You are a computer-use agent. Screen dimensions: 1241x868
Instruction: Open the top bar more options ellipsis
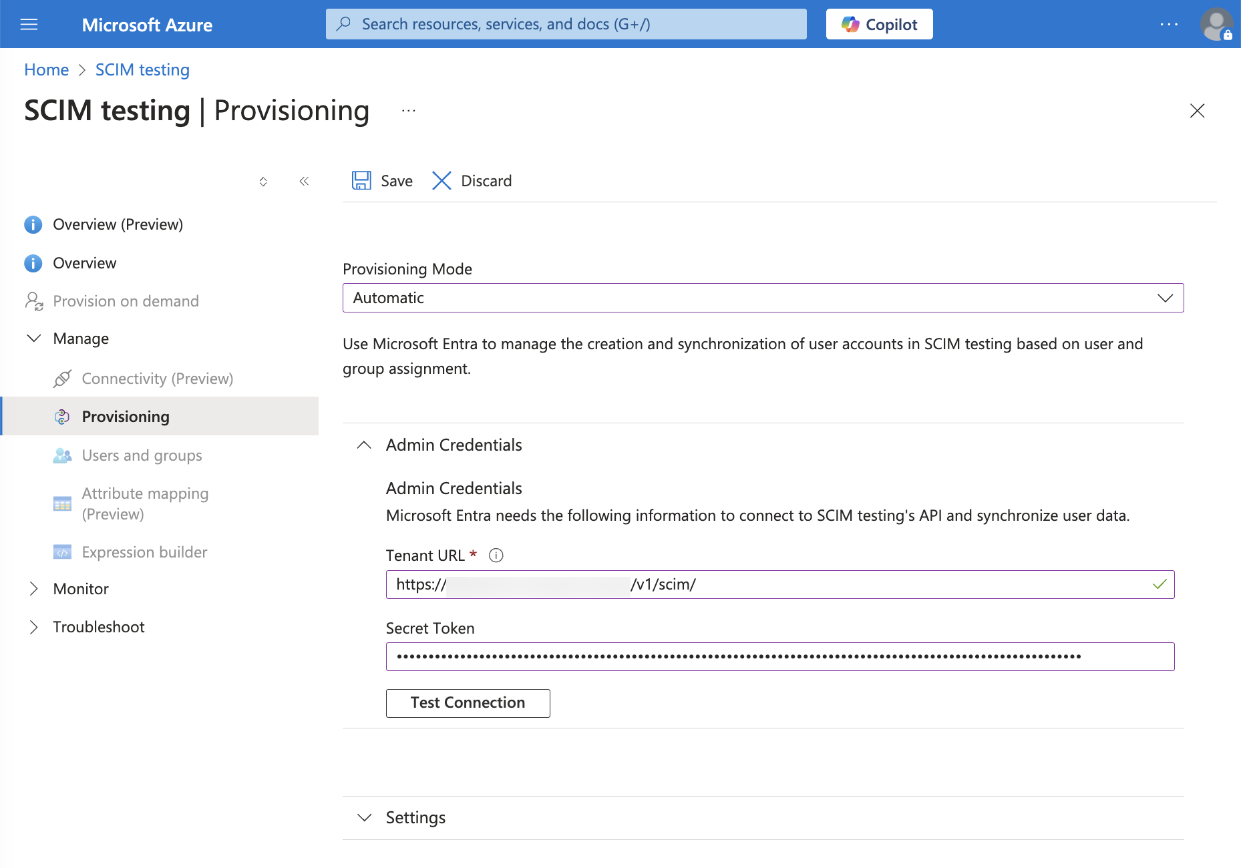point(1169,25)
